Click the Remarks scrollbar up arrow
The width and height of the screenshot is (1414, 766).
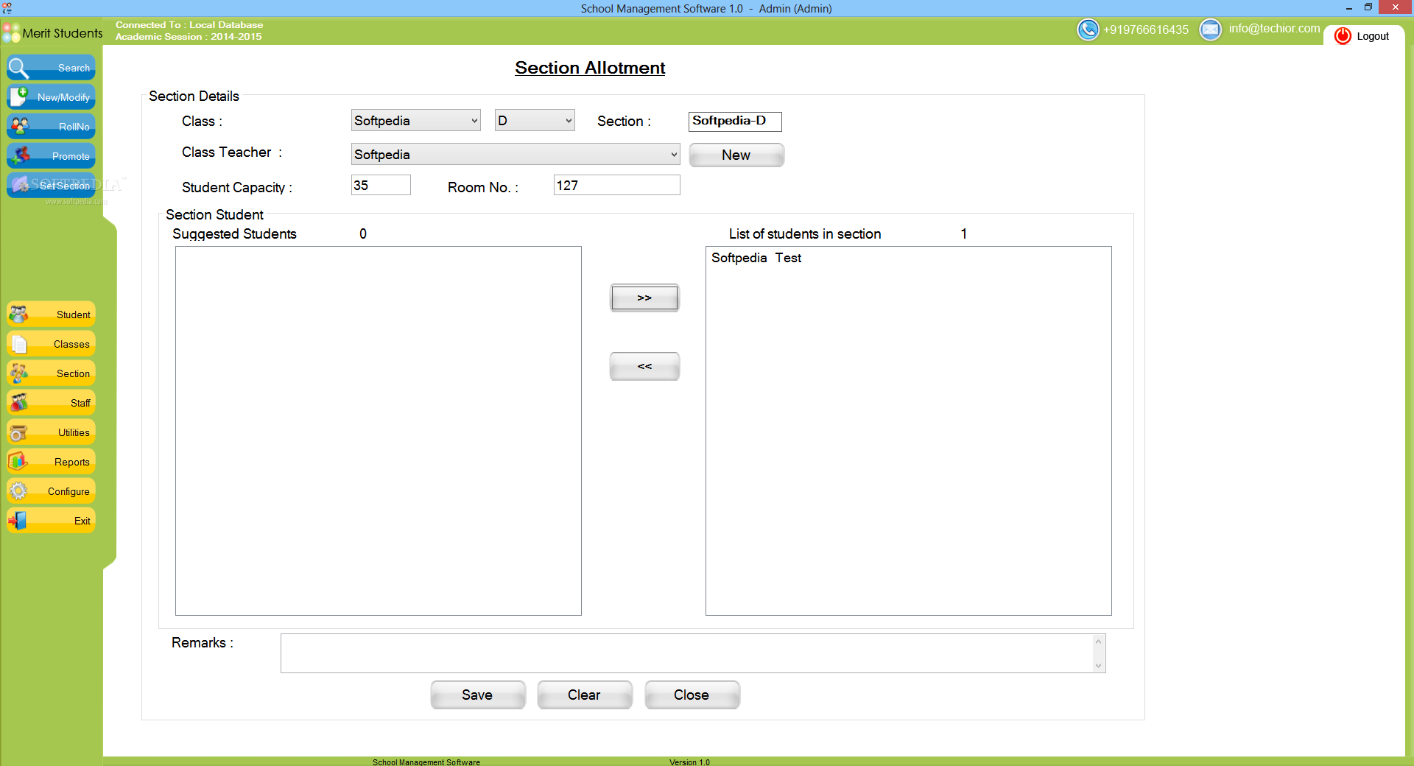(1098, 642)
